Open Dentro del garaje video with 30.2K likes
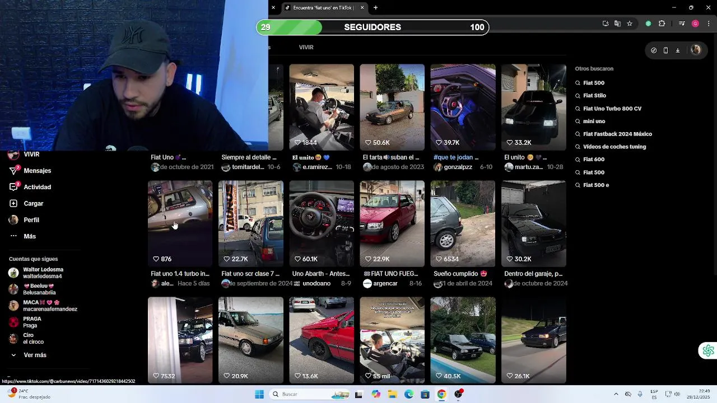This screenshot has height=403, width=717. click(534, 223)
